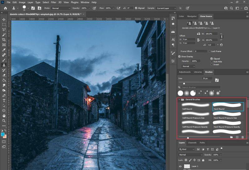Create new brush with plus icon
249x170 pixels.
pyautogui.click(x=237, y=137)
